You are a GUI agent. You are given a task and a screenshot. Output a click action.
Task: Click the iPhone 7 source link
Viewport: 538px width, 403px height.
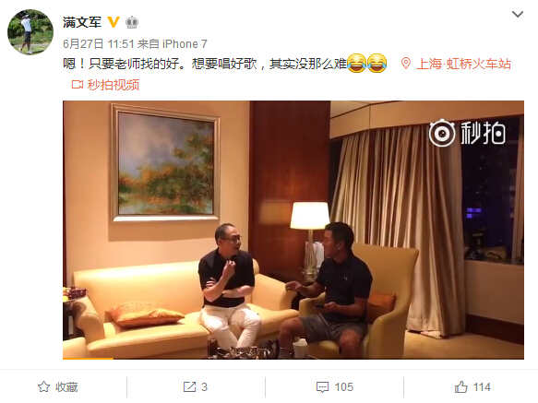point(185,44)
